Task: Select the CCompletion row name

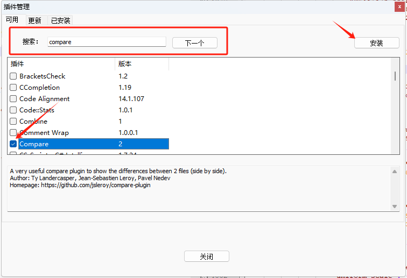Action: point(39,88)
